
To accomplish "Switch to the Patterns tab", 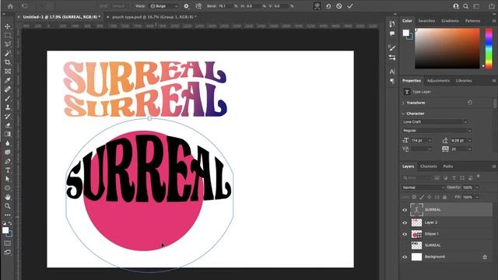I will click(x=472, y=21).
